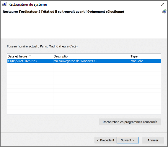Sort by the Description column header
Image resolution: width=168 pixels, height=147 pixels.
pos(92,56)
